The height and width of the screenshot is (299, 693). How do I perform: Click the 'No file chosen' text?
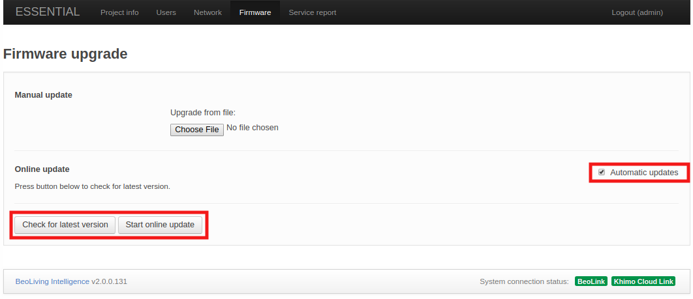point(253,128)
